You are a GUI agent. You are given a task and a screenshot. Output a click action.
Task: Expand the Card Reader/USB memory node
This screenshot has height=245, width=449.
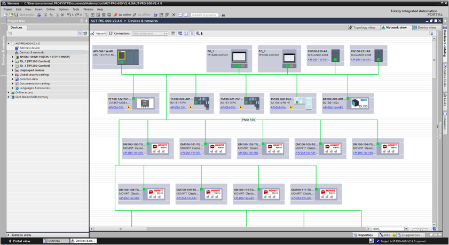[x=9, y=97]
